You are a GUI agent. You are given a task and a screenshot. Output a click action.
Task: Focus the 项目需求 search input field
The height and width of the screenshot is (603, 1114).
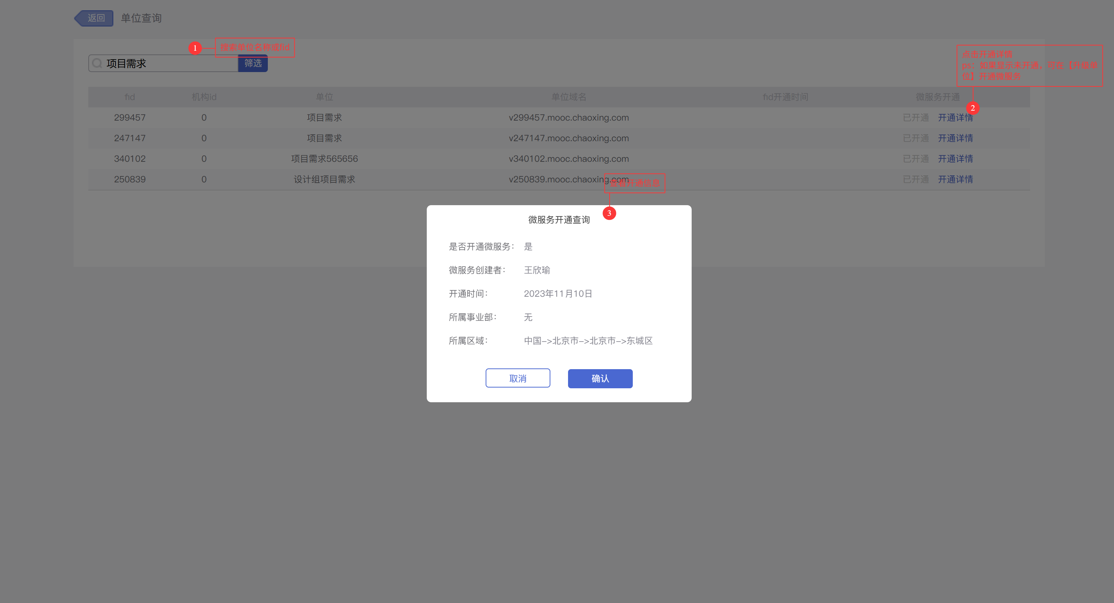[168, 64]
